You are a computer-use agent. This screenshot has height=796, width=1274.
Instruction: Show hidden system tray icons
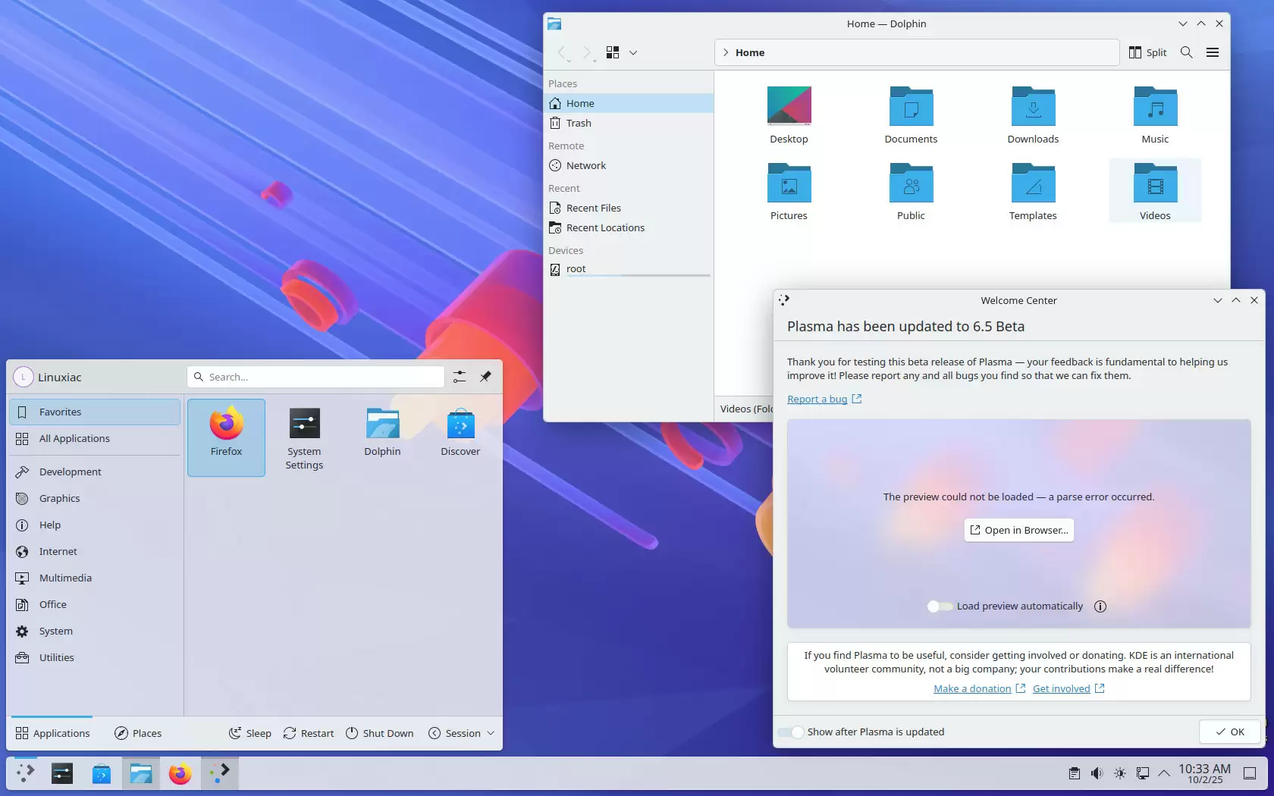(1164, 773)
